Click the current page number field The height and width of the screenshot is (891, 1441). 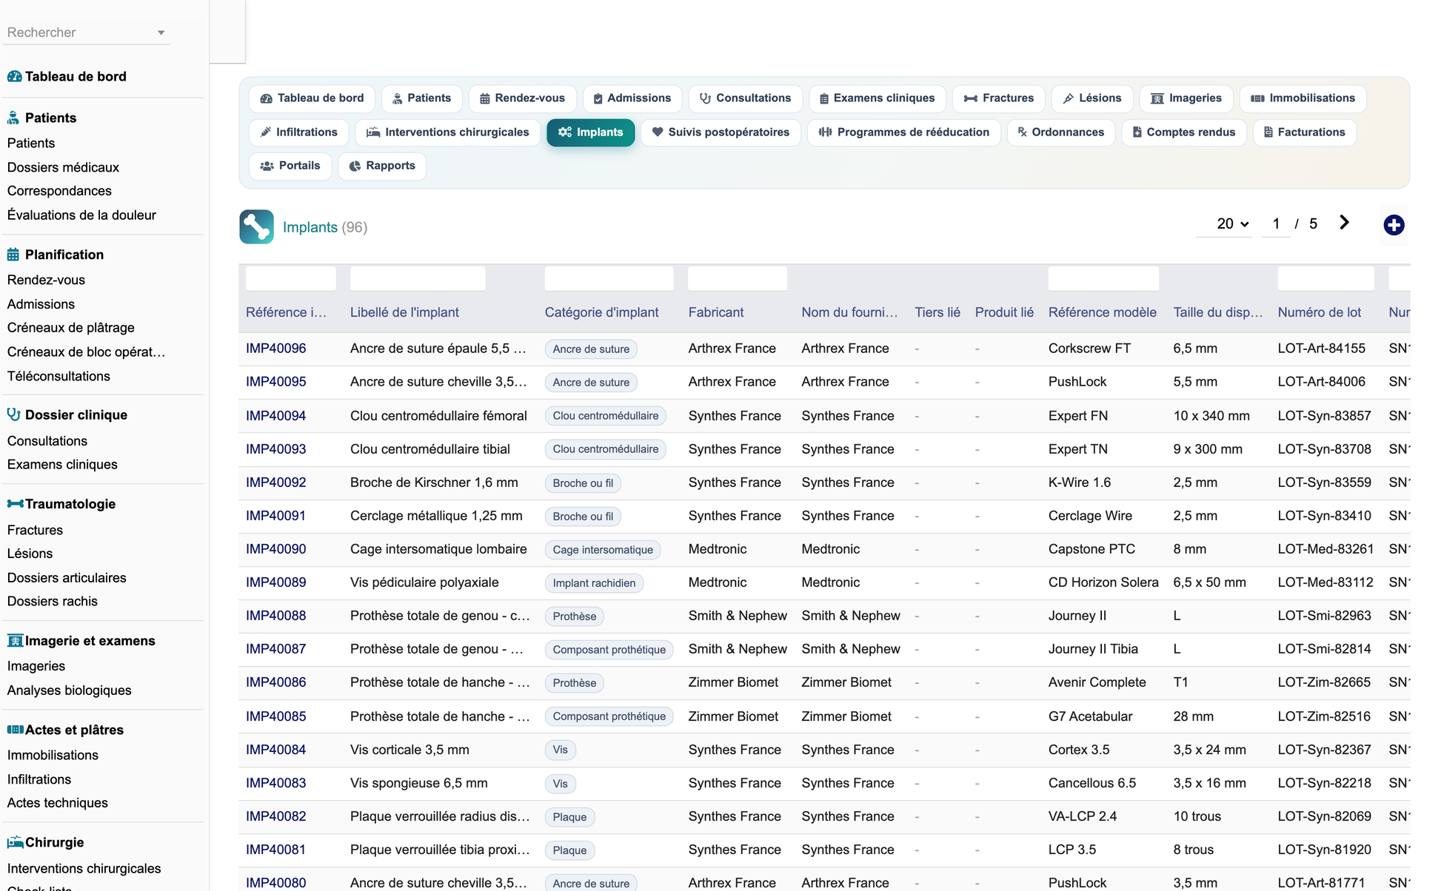[x=1276, y=223]
